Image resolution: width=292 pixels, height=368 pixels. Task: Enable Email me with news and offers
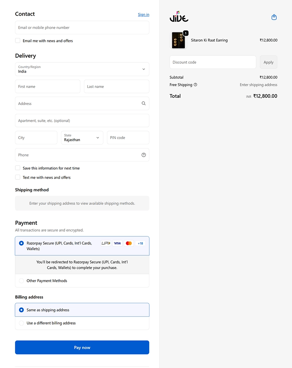click(x=18, y=40)
